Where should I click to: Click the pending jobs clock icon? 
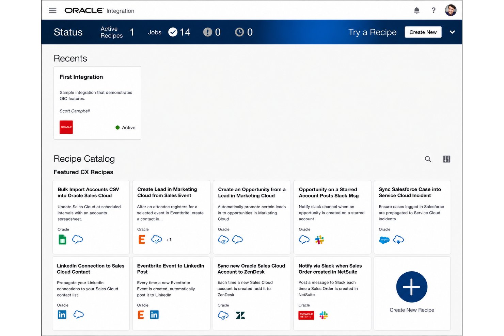coord(239,32)
